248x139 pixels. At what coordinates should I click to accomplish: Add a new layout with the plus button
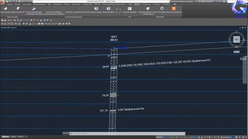[26, 137]
